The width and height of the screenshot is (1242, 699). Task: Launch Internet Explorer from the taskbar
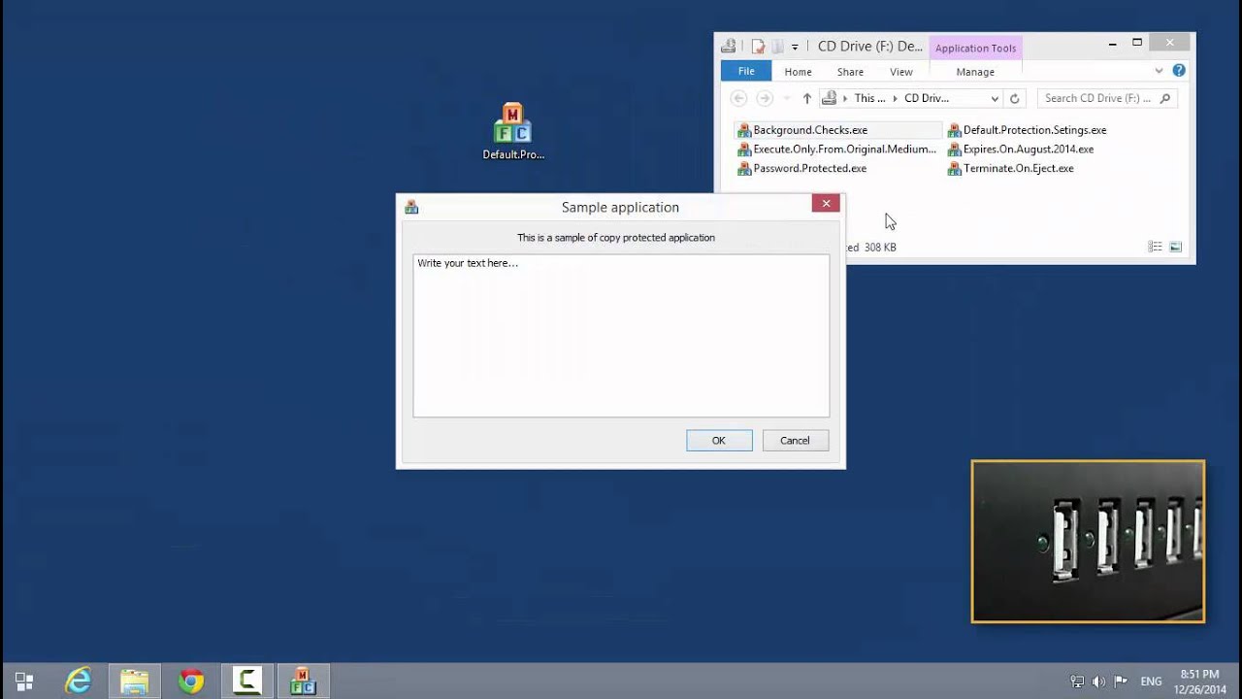[78, 682]
